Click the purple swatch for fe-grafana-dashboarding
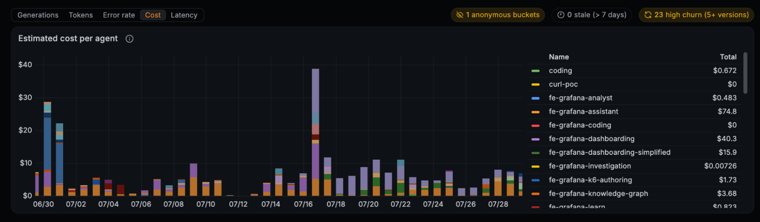 coord(535,139)
